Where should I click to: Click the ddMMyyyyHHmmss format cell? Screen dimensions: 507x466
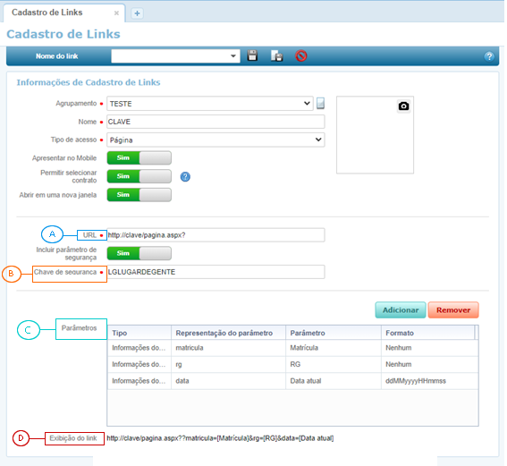tap(430, 381)
